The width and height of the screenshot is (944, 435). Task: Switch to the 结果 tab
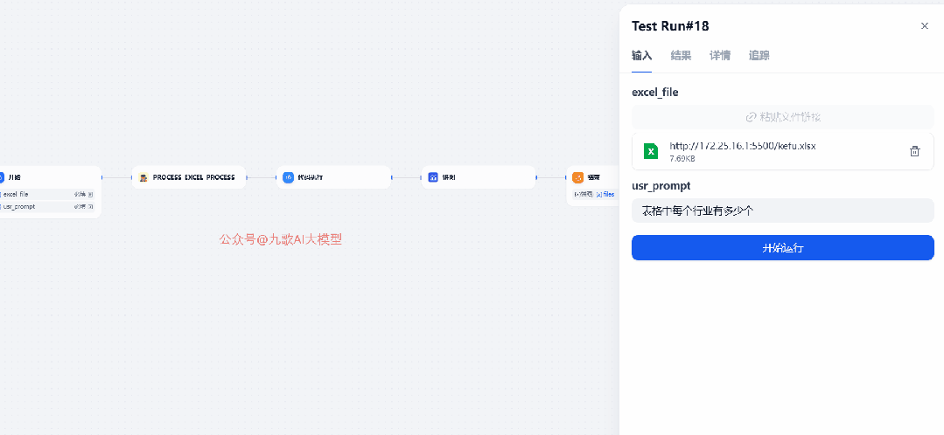pos(681,56)
